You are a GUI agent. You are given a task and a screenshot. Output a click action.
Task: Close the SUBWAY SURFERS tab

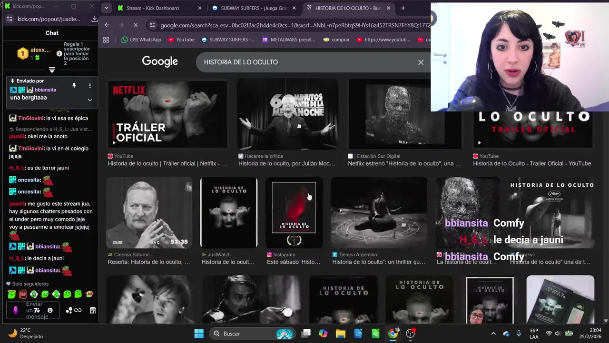tap(294, 8)
